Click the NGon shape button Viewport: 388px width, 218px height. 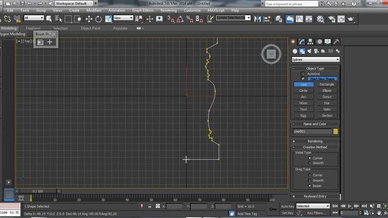[303, 103]
